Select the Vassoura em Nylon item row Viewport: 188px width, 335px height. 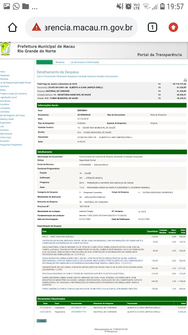coord(114,242)
